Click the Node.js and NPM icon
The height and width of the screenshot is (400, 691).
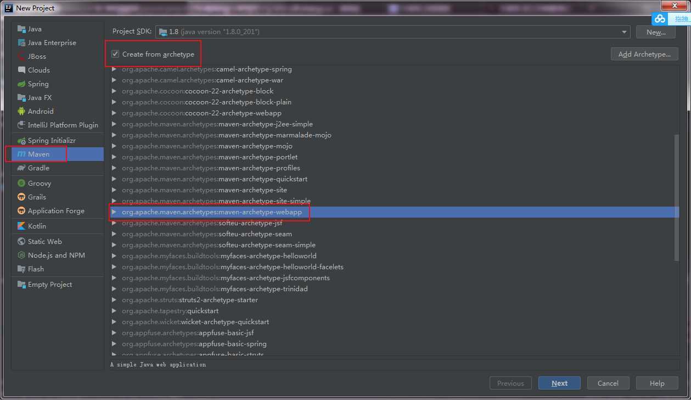pyautogui.click(x=21, y=255)
